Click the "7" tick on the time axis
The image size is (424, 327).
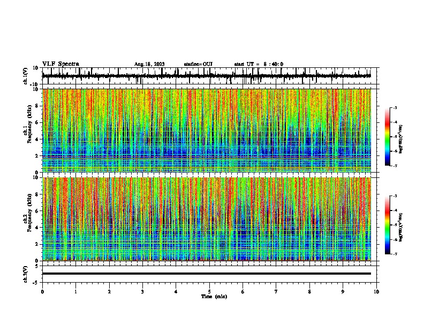[x=276, y=292]
